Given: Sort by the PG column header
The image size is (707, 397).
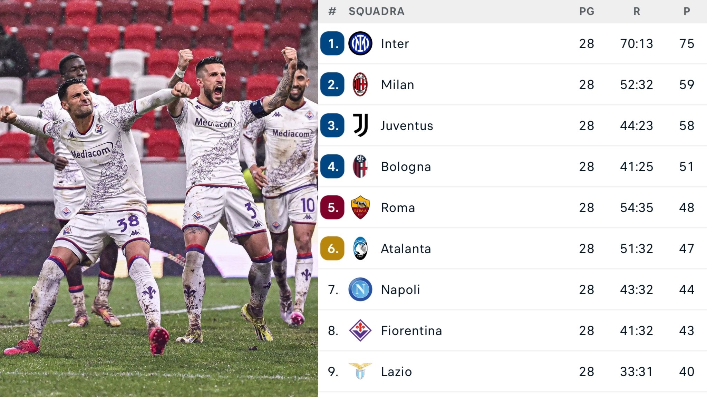Looking at the screenshot, I should 587,11.
